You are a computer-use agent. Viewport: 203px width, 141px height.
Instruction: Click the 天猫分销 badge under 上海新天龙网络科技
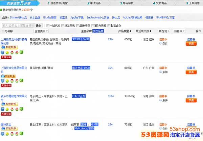coord(7,57)
